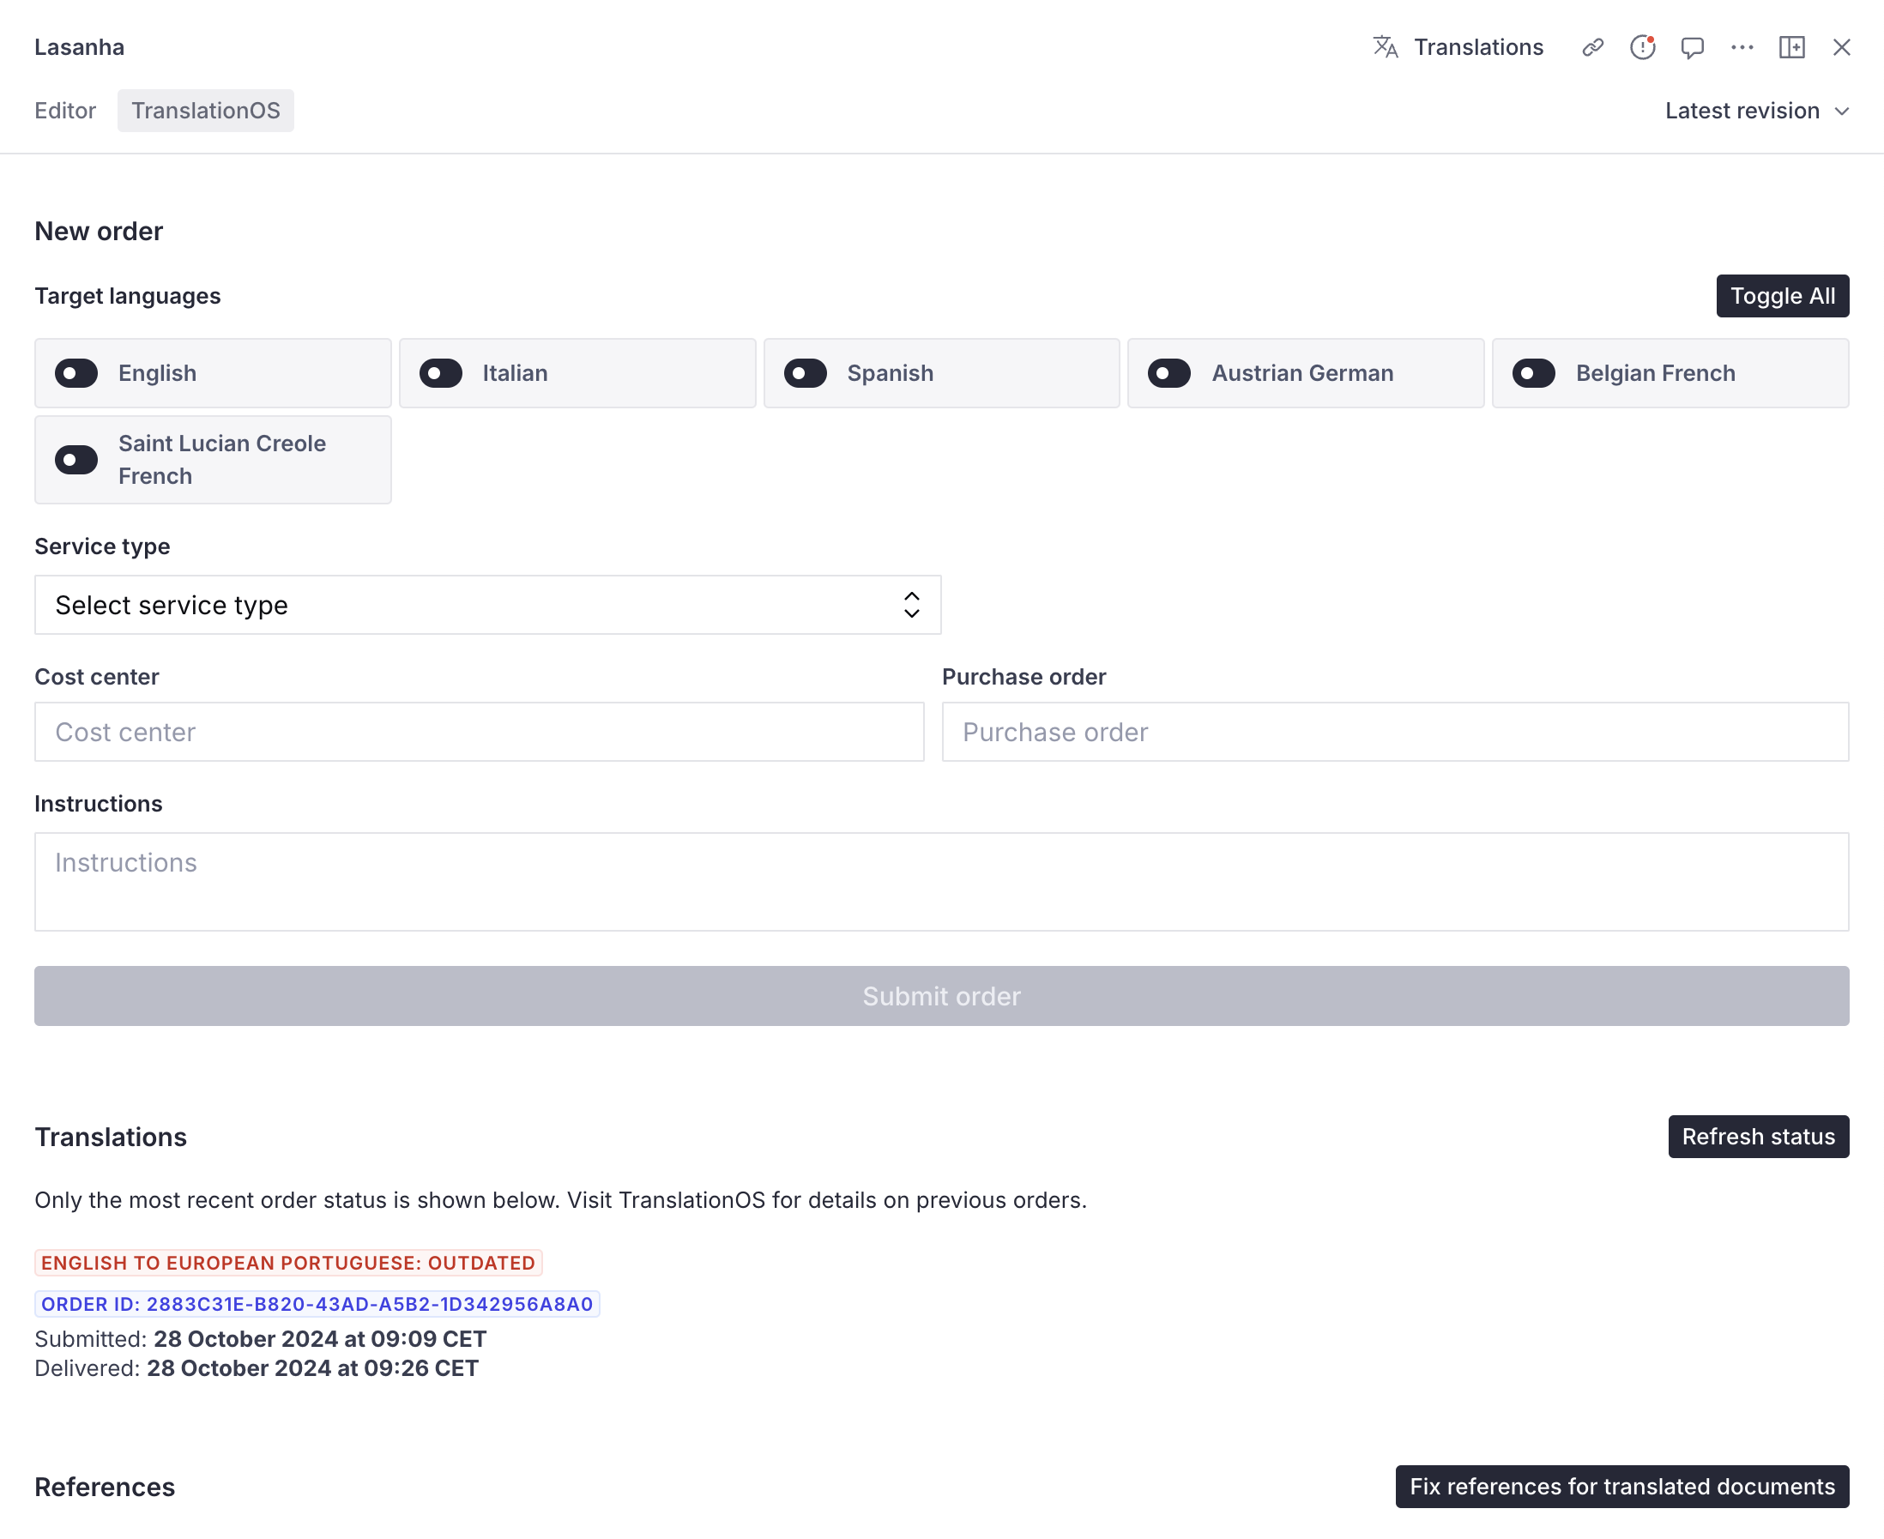Click Fix references for translated documents
Screen dimensions: 1884x1539
pyautogui.click(x=1621, y=1487)
